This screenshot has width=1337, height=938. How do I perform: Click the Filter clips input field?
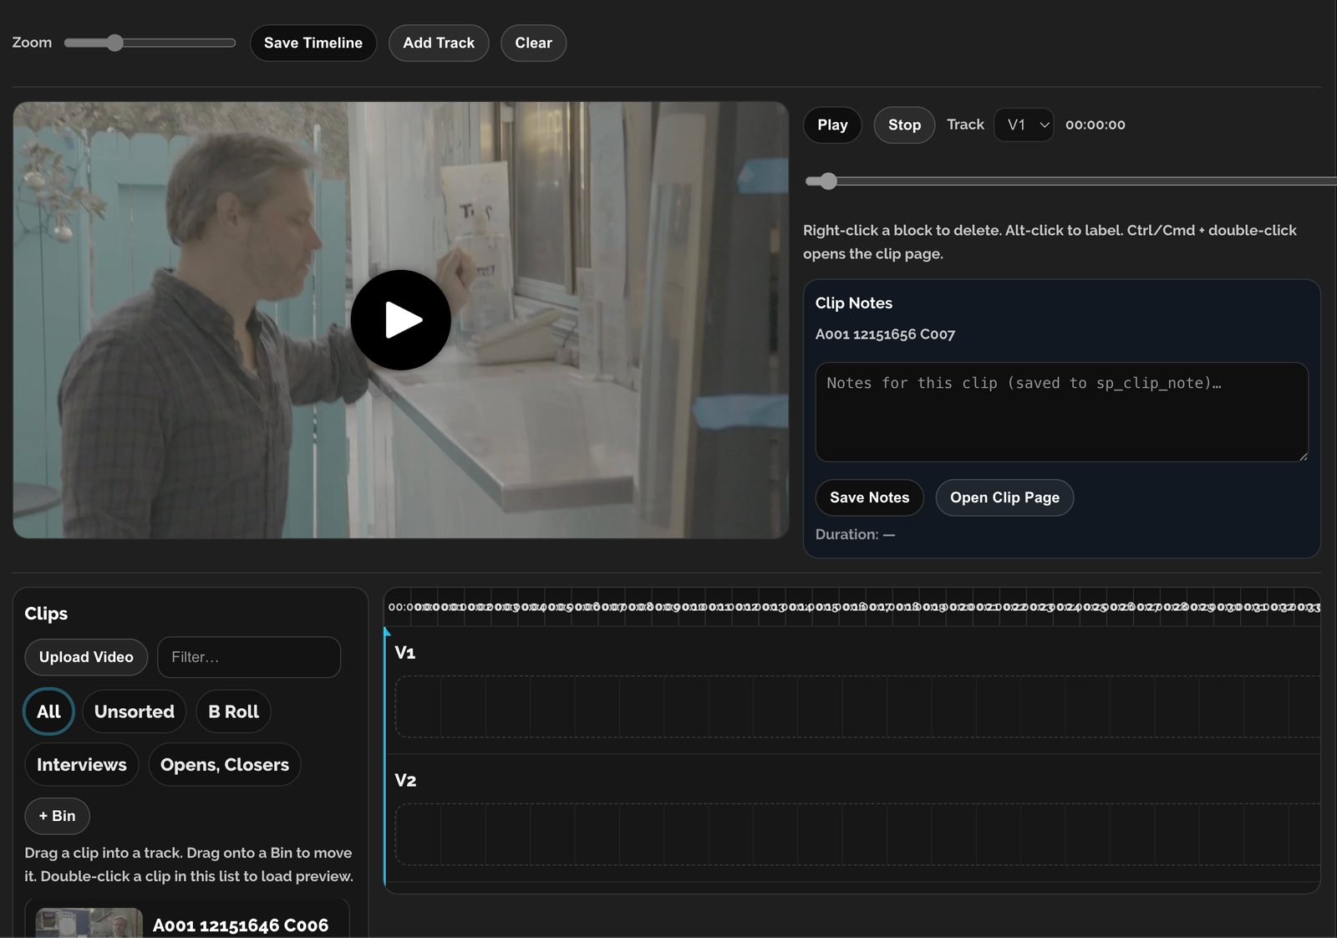249,657
